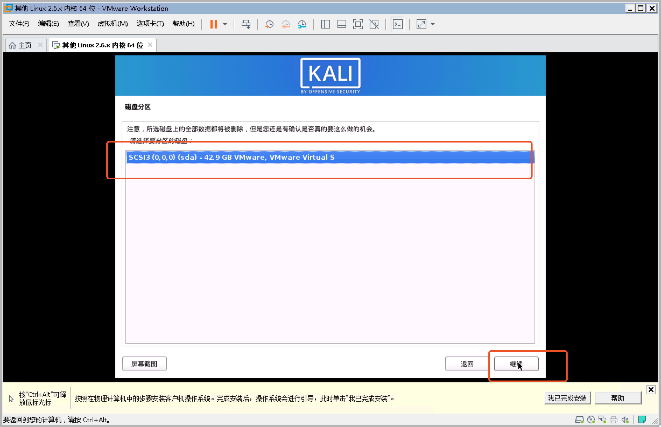Screen dimensions: 661x427
Task: Click the sound device status icon
Action: pyautogui.click(x=625, y=420)
